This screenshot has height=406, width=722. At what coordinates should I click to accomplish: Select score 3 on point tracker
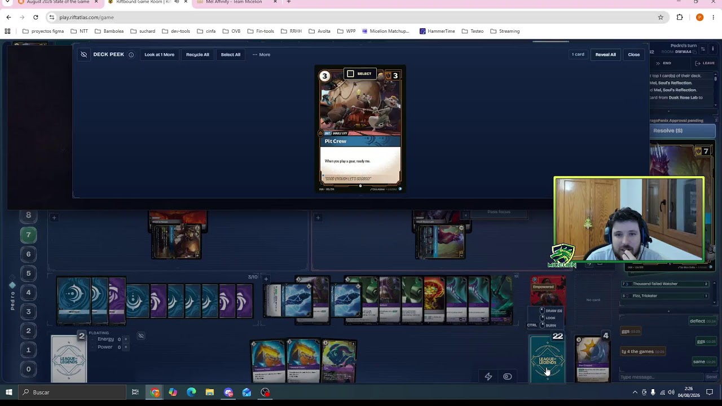pos(28,312)
